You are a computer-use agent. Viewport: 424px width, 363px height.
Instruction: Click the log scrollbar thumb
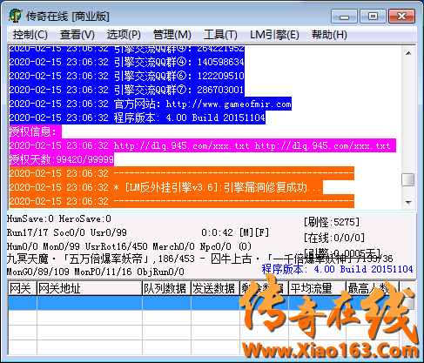point(408,180)
